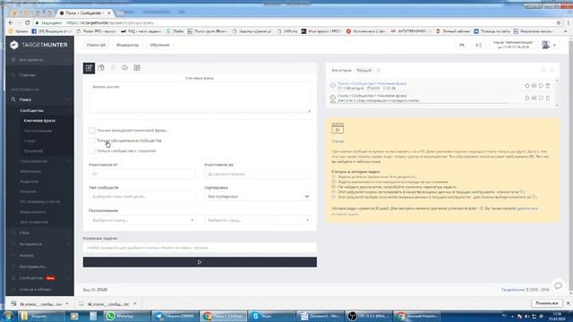Click the bookmark star in address bar
Screen dimensions: 573x322
(x=559, y=22)
